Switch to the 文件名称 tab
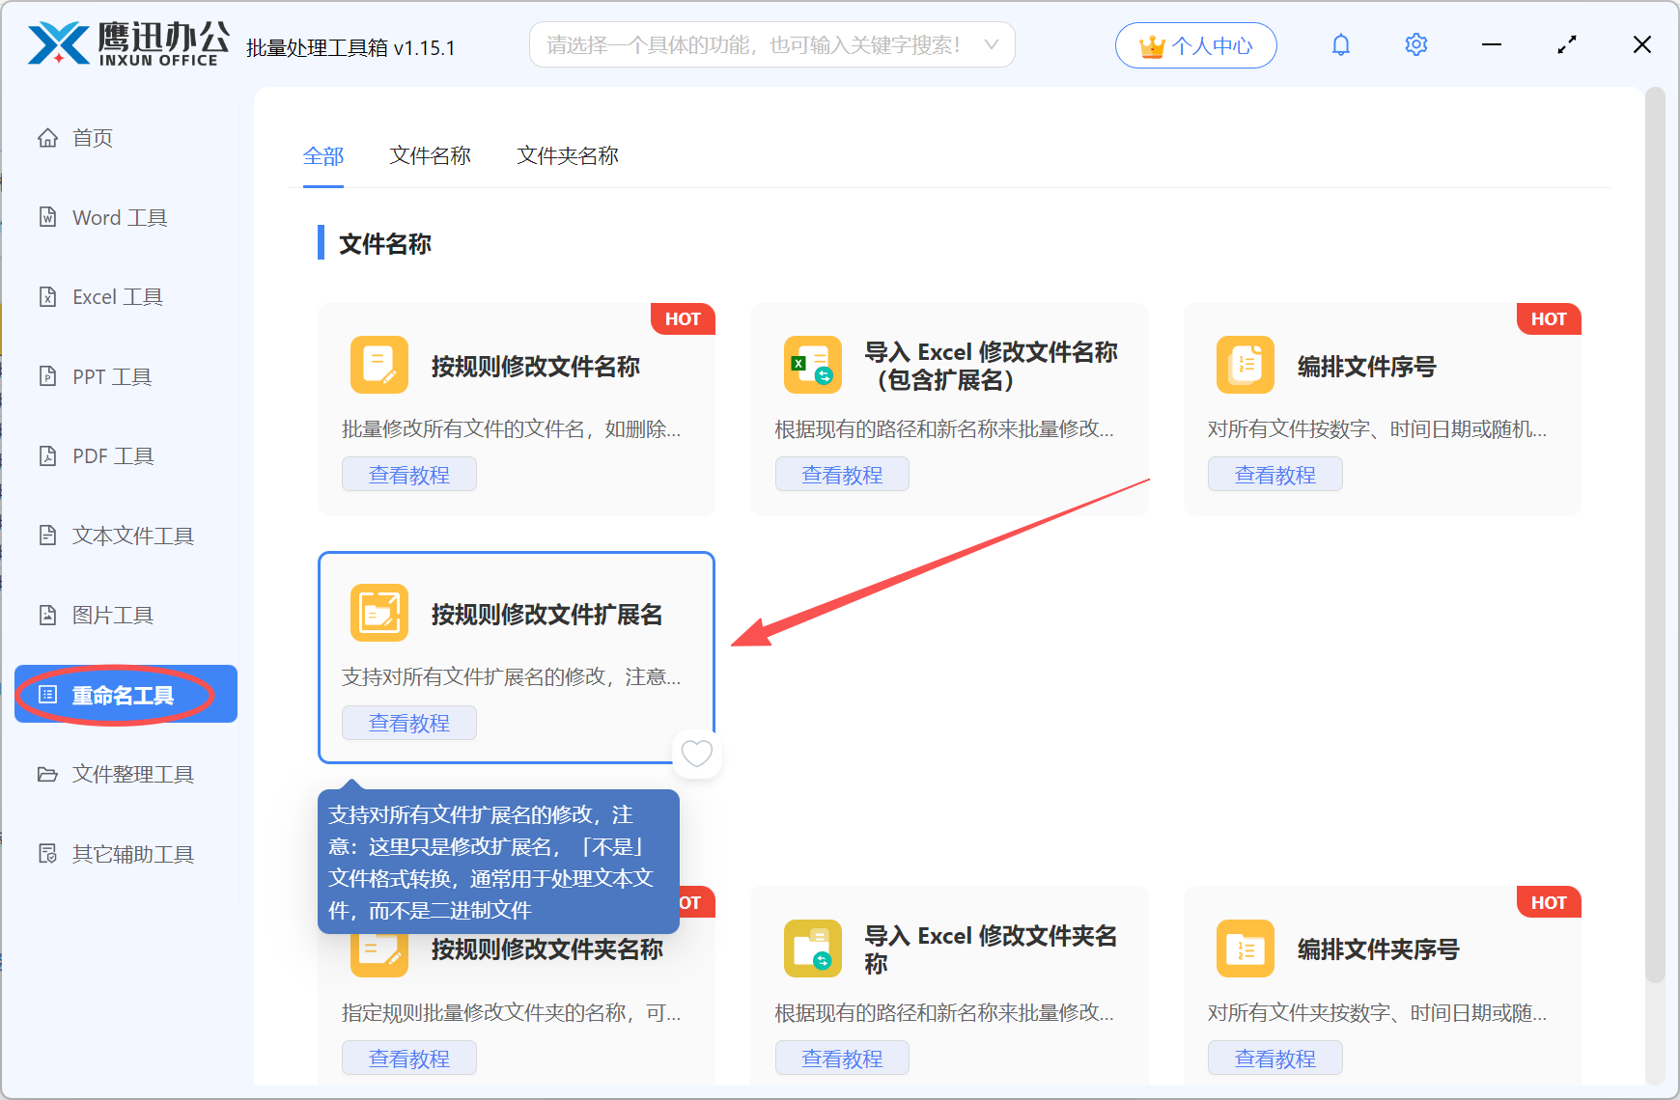This screenshot has height=1100, width=1680. click(x=430, y=155)
